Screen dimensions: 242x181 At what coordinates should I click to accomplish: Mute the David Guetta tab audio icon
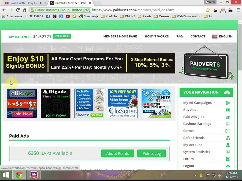[41, 3]
